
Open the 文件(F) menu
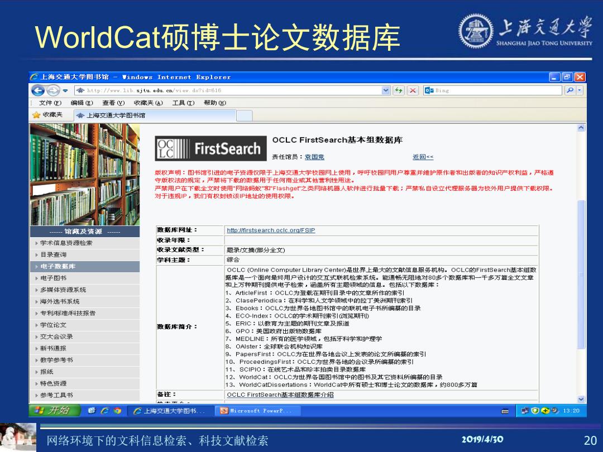coord(50,103)
